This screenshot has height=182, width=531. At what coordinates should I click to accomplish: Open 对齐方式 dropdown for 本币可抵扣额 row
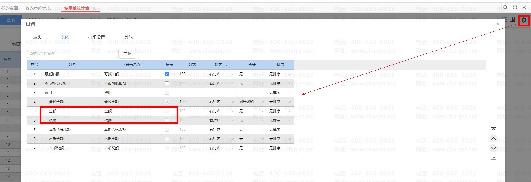click(222, 83)
